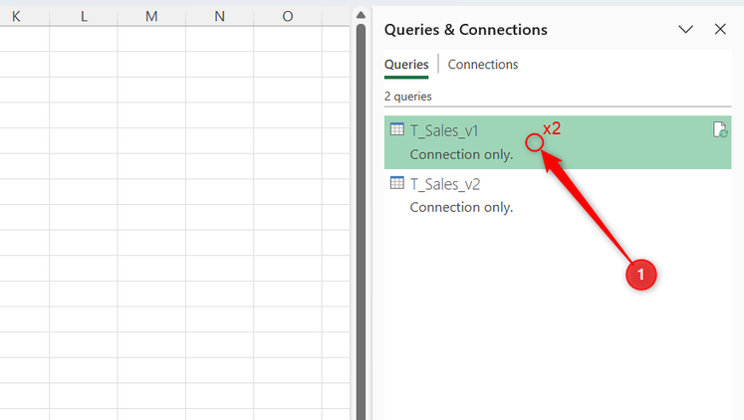The image size is (744, 420).
Task: Click the worksheet vertical scrollbar thumb
Action: point(361,222)
